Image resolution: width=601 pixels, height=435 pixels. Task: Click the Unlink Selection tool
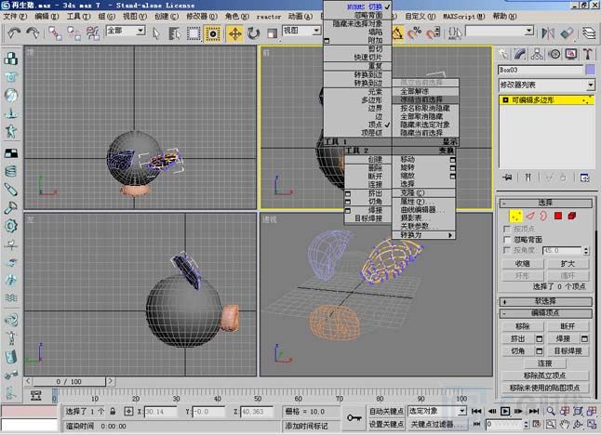click(74, 33)
